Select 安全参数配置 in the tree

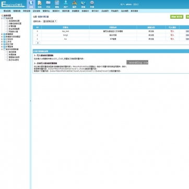click(x=14, y=29)
